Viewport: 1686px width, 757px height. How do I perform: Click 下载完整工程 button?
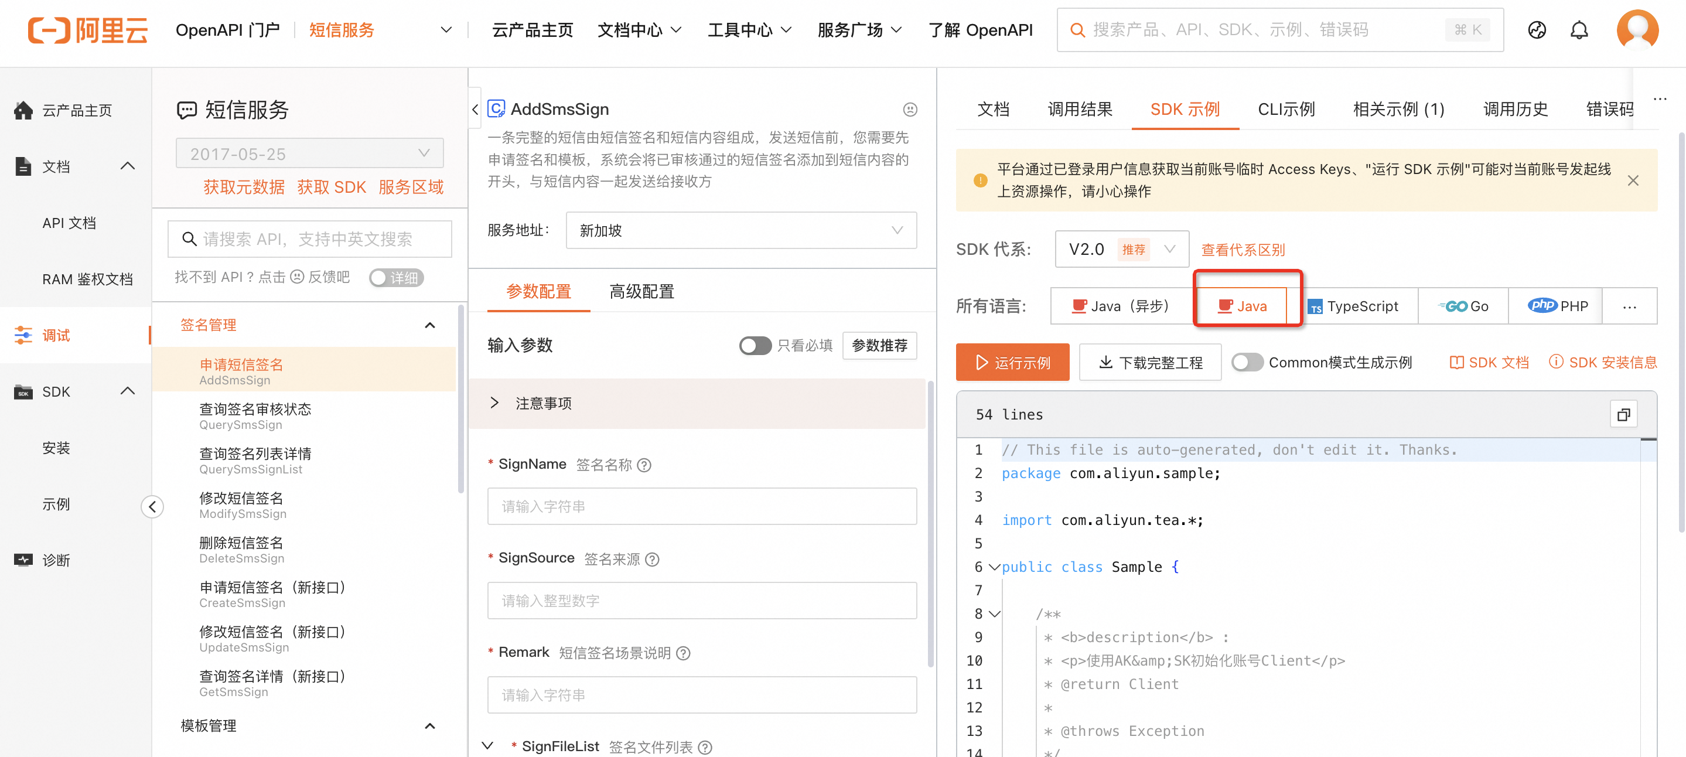pos(1150,362)
